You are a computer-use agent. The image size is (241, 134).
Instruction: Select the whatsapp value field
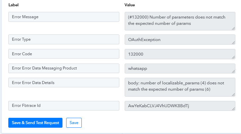tap(180, 68)
